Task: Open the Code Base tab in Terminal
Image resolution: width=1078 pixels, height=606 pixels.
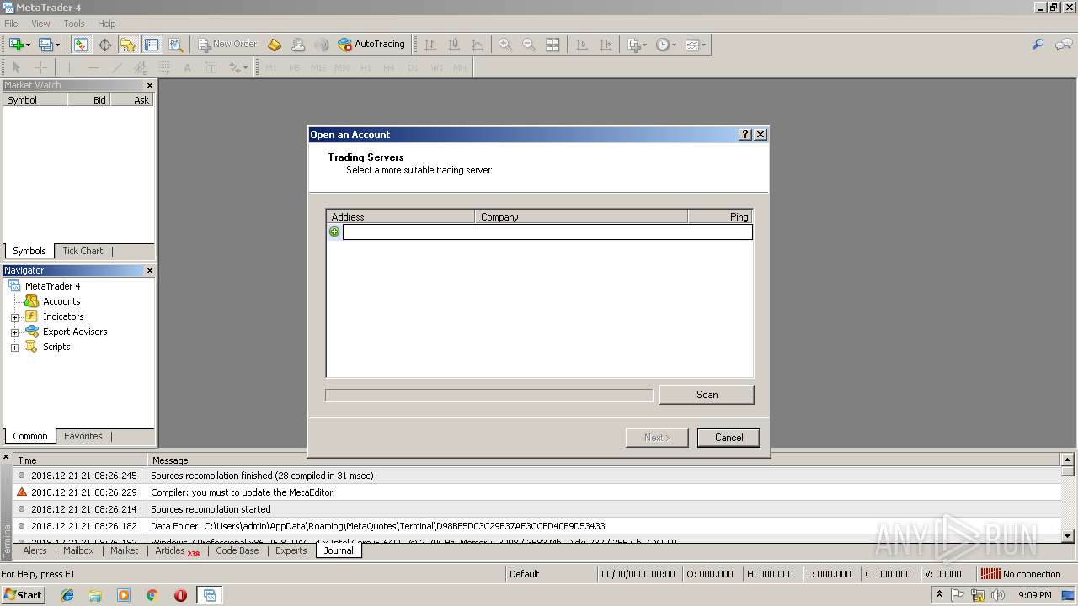Action: pos(237,550)
